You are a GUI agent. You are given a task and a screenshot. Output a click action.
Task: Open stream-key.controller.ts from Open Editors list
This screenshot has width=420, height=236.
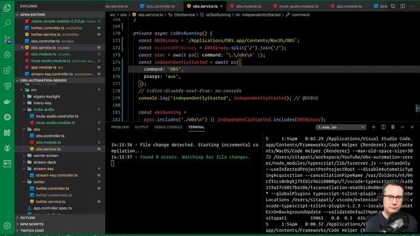[60, 74]
